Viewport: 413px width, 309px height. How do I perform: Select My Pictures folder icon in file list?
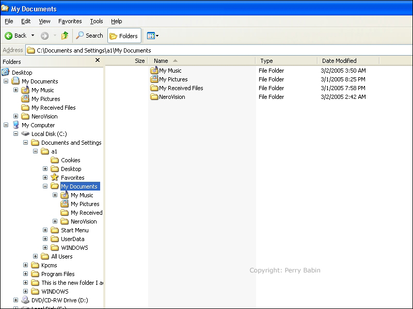154,79
